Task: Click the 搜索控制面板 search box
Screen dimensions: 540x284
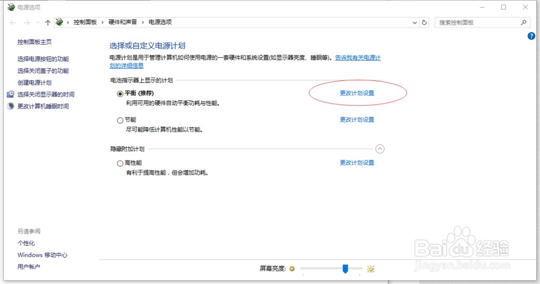Action: pos(482,23)
